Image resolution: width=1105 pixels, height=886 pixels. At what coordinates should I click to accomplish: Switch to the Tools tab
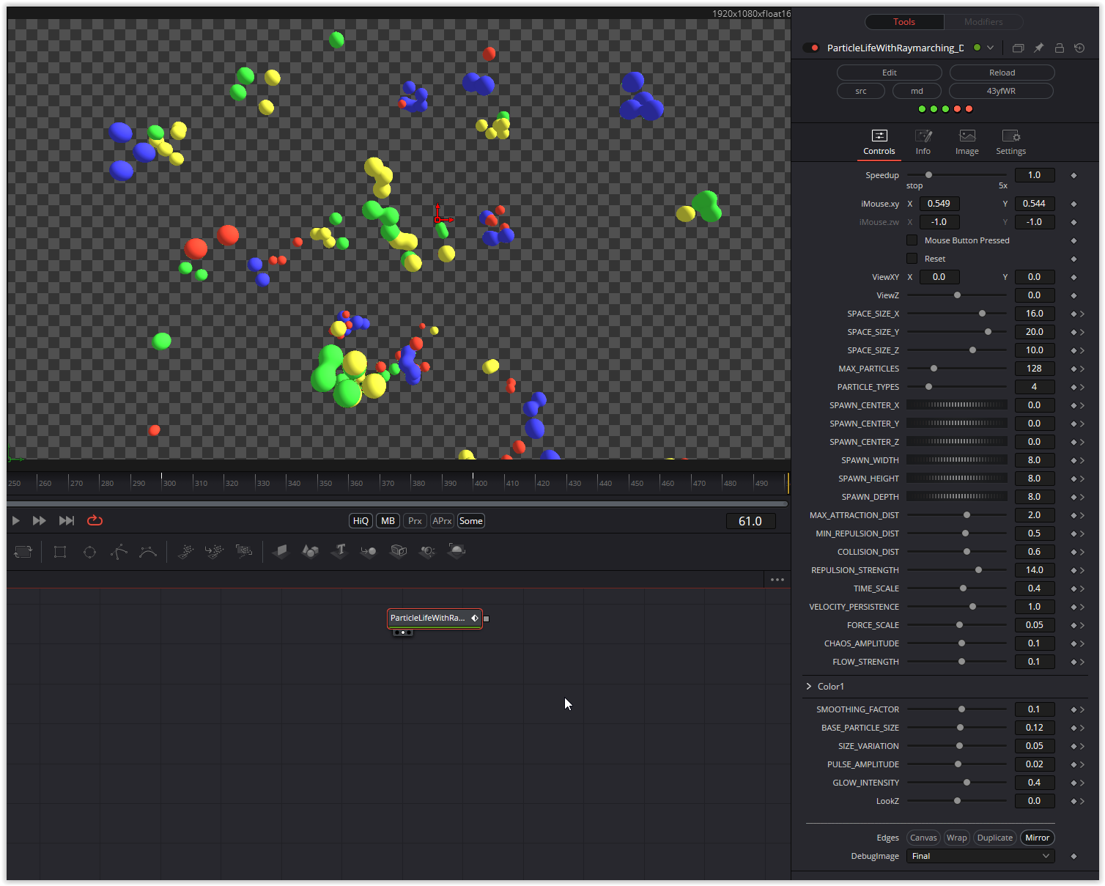coord(904,22)
